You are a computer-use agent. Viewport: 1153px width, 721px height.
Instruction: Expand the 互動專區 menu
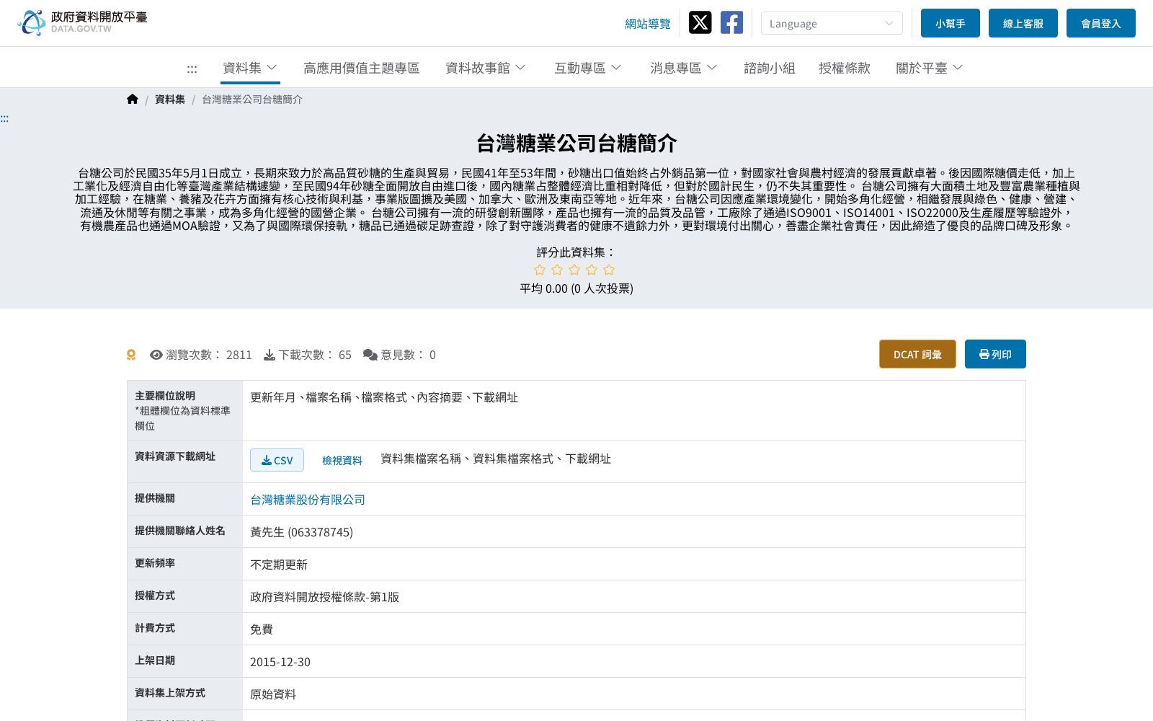(588, 68)
